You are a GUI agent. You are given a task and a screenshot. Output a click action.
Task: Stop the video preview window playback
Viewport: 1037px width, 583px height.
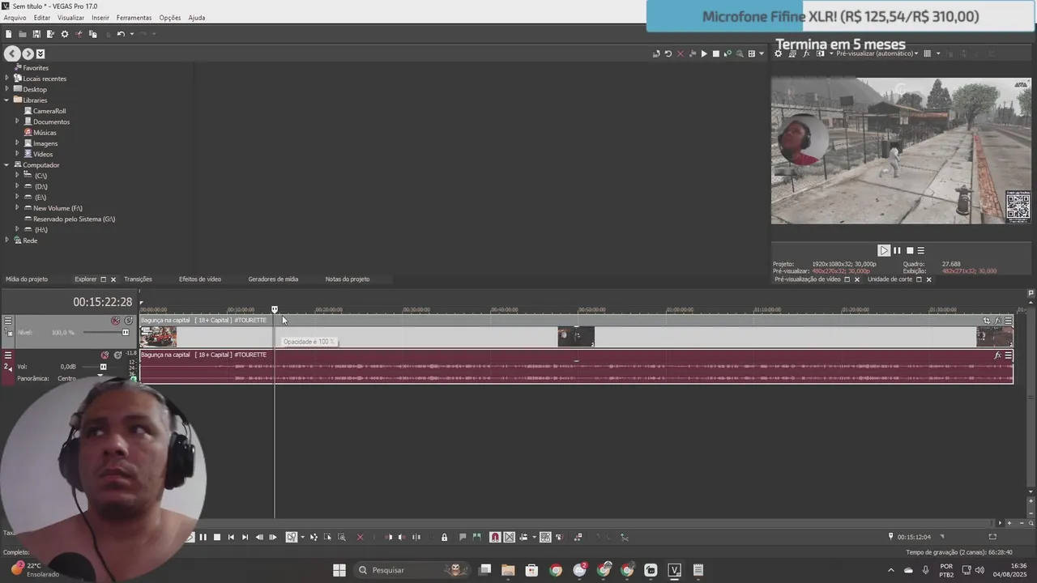click(910, 251)
